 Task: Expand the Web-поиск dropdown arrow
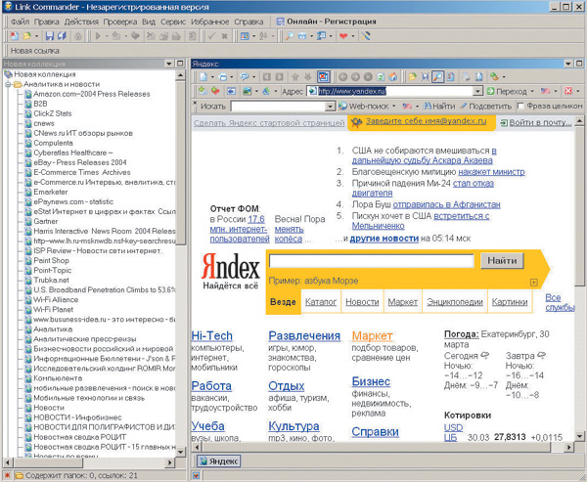coord(394,107)
